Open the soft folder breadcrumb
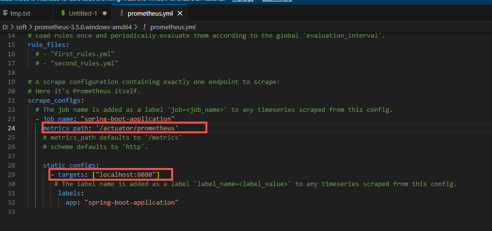Image resolution: width=492 pixels, height=231 pixels. (22, 27)
